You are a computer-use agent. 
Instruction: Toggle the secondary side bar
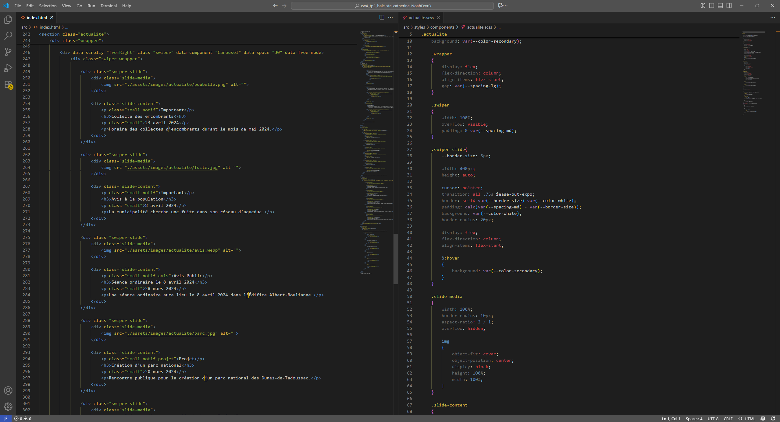click(x=729, y=5)
